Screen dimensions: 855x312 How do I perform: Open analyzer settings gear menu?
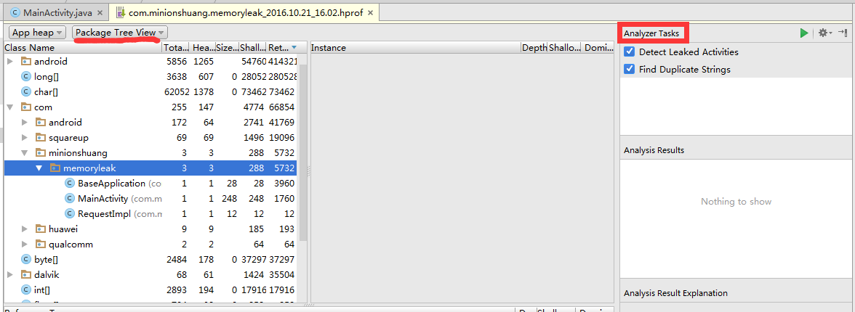tap(825, 33)
